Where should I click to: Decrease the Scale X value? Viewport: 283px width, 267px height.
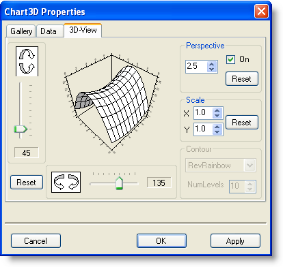(217, 116)
